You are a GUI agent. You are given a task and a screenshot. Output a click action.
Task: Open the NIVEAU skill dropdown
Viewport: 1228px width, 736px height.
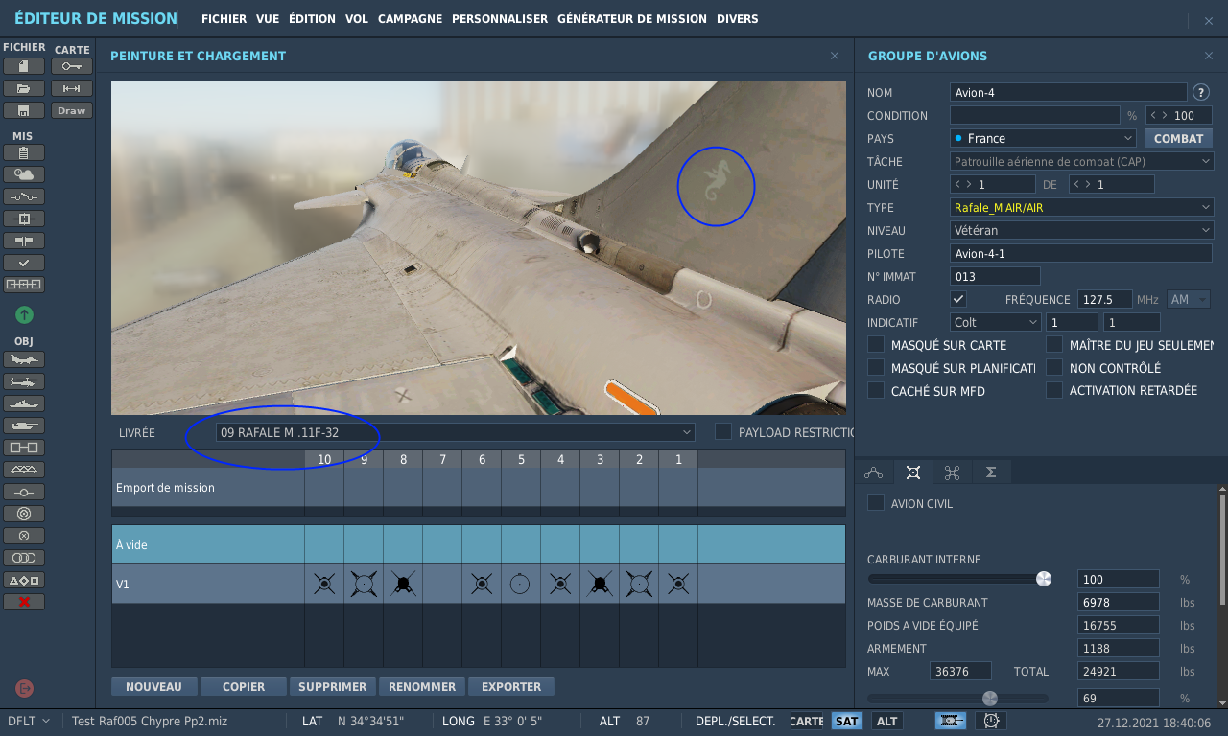pyautogui.click(x=1081, y=230)
